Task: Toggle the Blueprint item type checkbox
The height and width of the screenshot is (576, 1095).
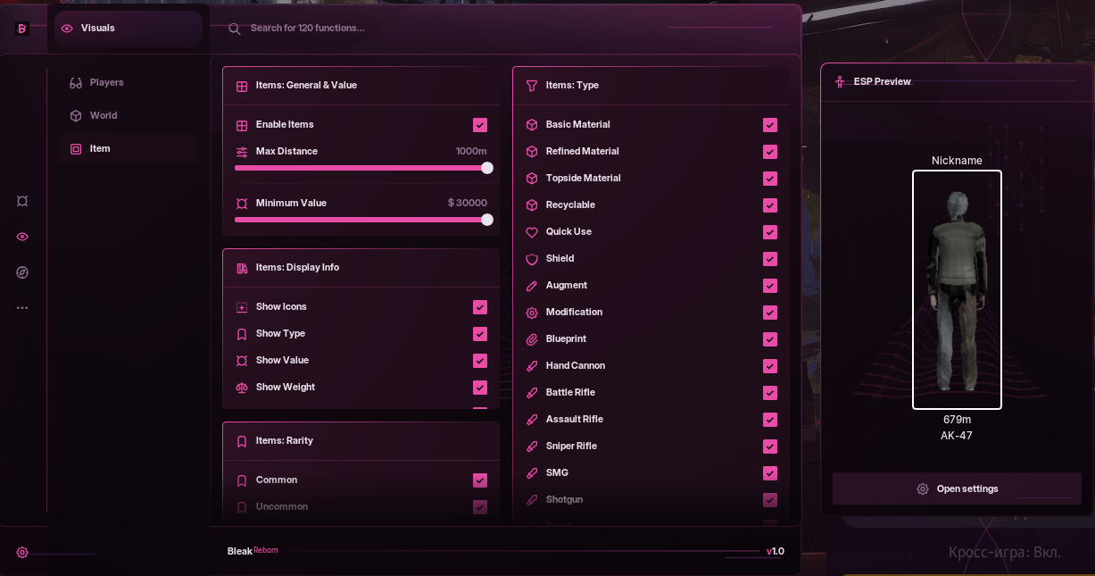Action: 770,339
